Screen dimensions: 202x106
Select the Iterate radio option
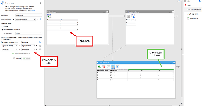tap(2, 27)
